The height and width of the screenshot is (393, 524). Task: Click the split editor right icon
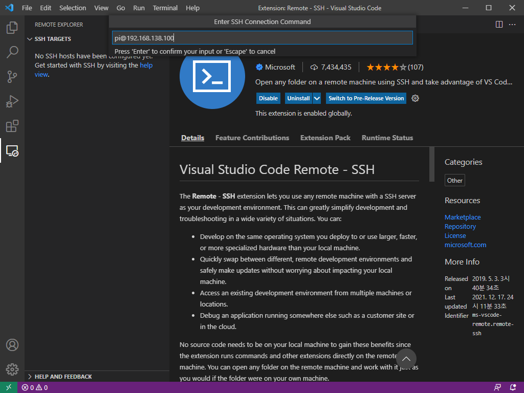[499, 25]
